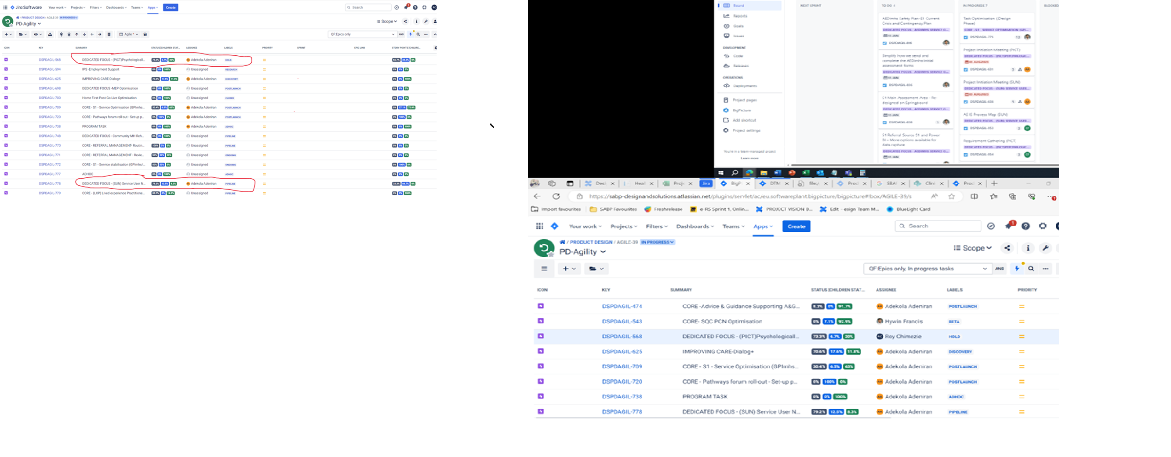
Task: Click the Search field in lower-right Jira header
Action: tap(938, 226)
